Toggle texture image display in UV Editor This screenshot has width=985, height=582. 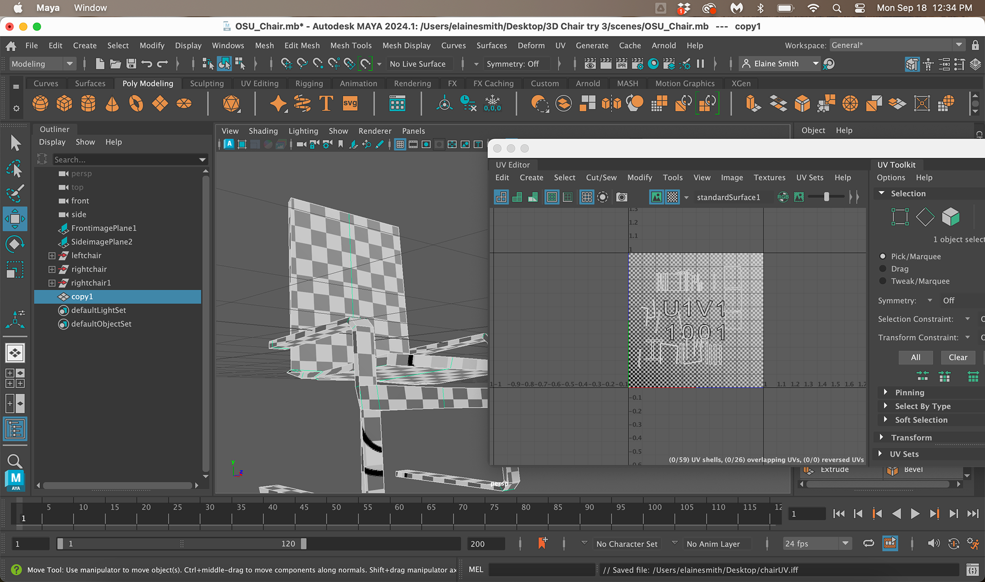[x=656, y=197]
